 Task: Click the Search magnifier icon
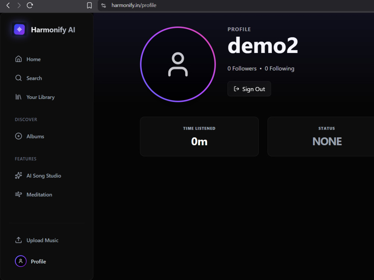click(18, 78)
